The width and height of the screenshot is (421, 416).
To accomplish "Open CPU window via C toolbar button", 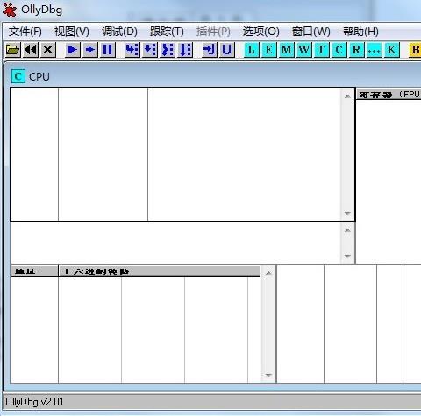I will [x=339, y=50].
